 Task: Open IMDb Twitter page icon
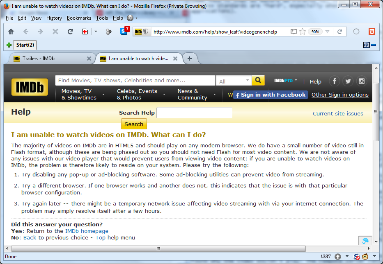click(348, 81)
